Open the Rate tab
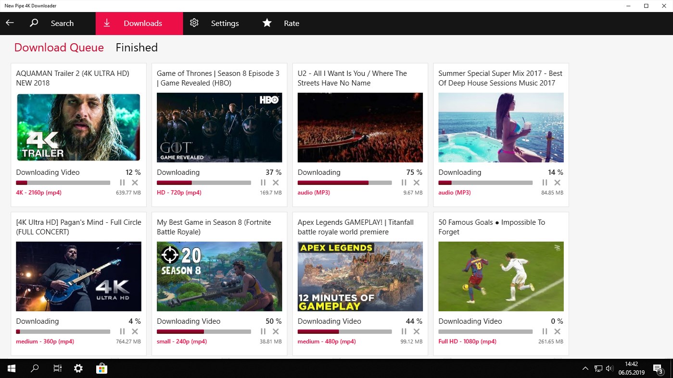The width and height of the screenshot is (673, 378). coord(281,23)
